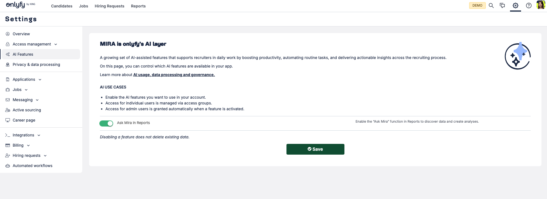The height and width of the screenshot is (199, 547).
Task: Click the Save button
Action: tap(315, 149)
